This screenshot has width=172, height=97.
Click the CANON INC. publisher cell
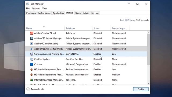point(72,54)
